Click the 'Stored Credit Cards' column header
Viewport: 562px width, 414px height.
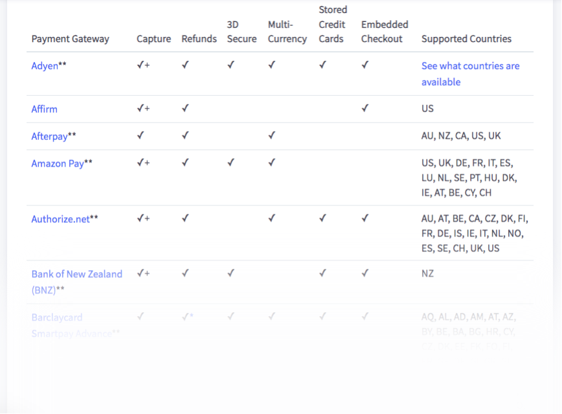pos(333,25)
